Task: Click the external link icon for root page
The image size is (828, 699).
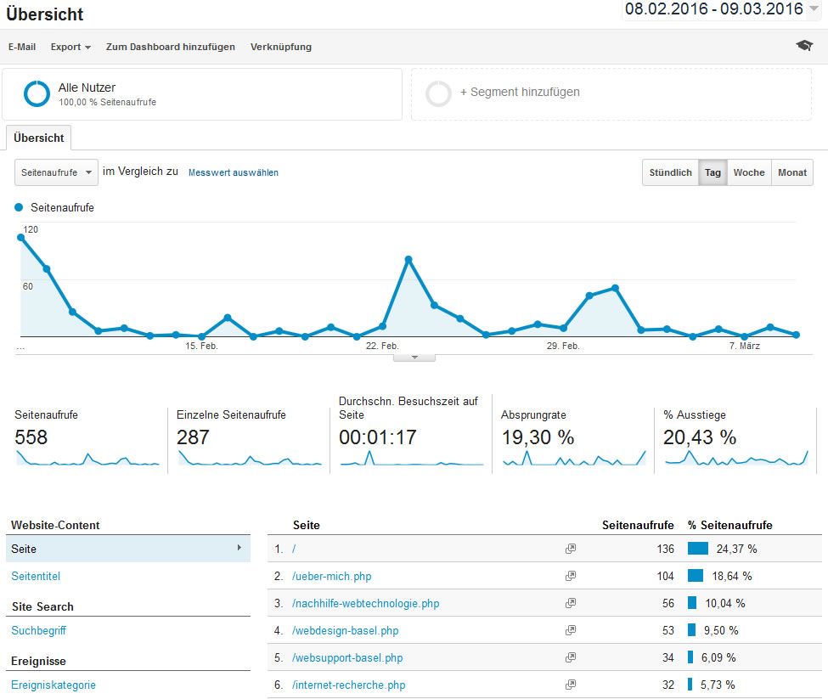Action: tap(571, 550)
